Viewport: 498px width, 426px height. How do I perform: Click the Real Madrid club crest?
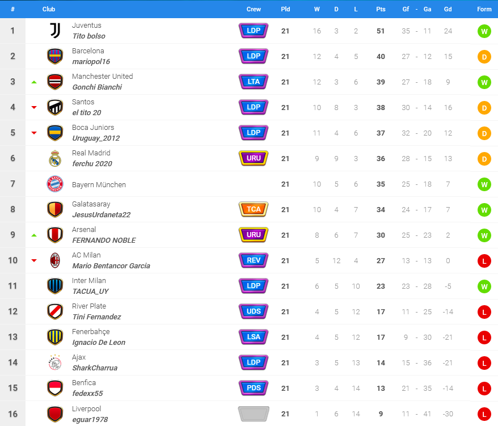[55, 158]
